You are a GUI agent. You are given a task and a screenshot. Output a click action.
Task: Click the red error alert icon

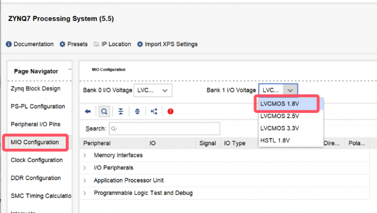[170, 111]
